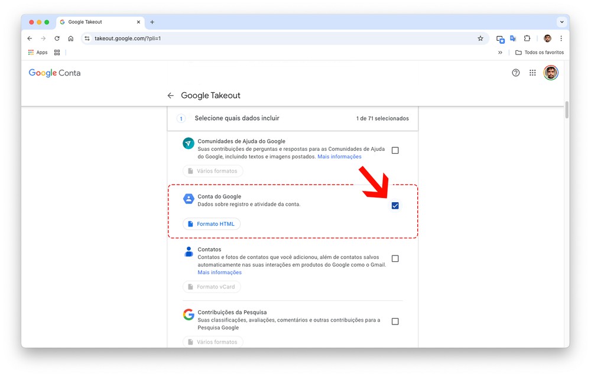The width and height of the screenshot is (591, 376).
Task: Check the Contatos checkbox
Action: (395, 259)
